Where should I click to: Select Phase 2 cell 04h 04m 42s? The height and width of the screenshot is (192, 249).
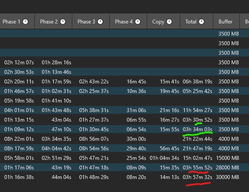pos(57,149)
